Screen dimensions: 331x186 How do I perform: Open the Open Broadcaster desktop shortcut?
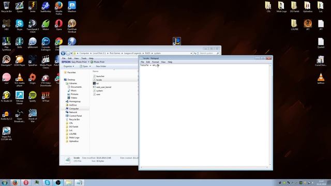tap(20, 116)
